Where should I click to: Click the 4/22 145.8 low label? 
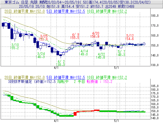[x=101, y=56]
